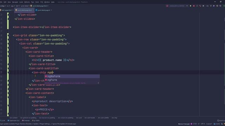The image size is (225, 126).
Task: Click the blue arrow toolbar icon
Action: tap(214, 6)
